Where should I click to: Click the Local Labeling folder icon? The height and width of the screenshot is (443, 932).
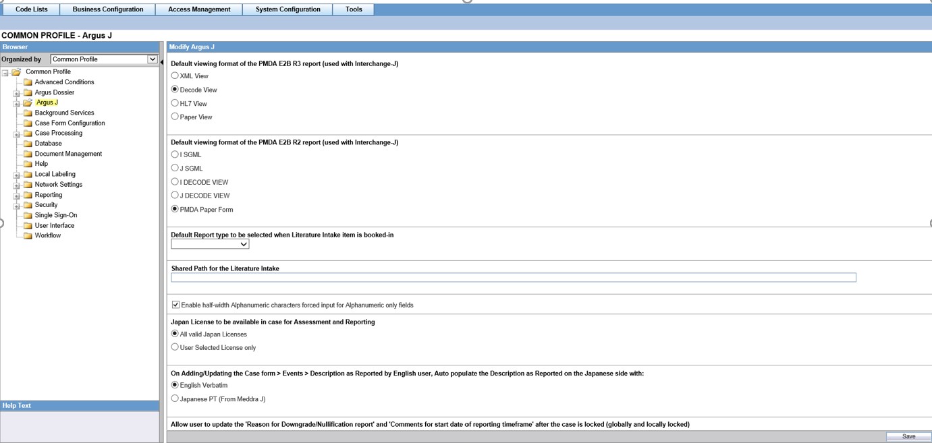(x=28, y=175)
